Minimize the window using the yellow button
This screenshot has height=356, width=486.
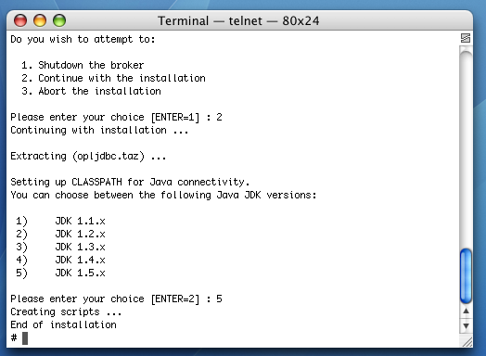(x=40, y=20)
